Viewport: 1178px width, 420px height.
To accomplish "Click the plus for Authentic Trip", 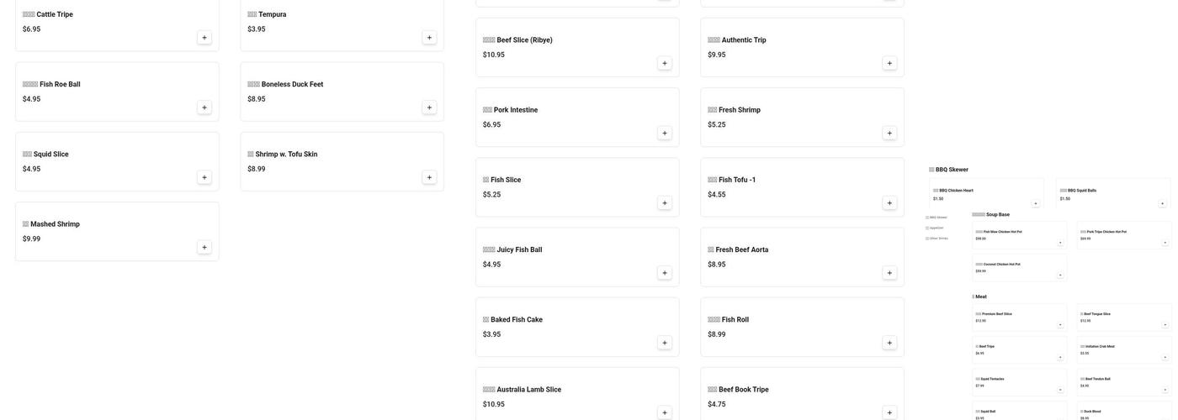I will [889, 63].
